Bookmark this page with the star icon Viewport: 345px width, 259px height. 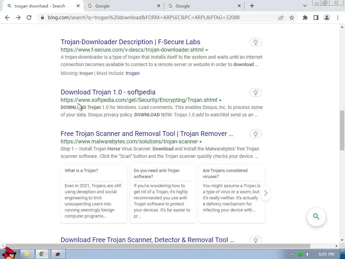pyautogui.click(x=292, y=18)
